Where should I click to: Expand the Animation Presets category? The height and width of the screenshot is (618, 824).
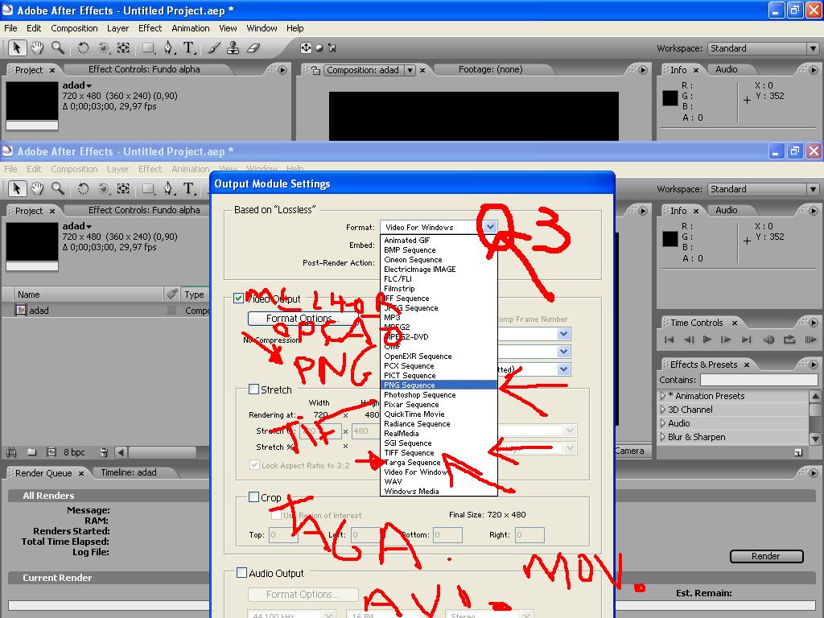pyautogui.click(x=663, y=396)
